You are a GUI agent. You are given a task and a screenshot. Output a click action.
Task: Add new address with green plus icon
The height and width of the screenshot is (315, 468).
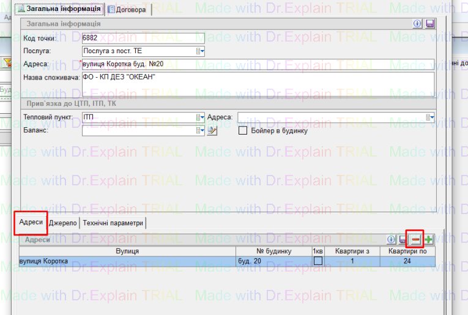[429, 240]
